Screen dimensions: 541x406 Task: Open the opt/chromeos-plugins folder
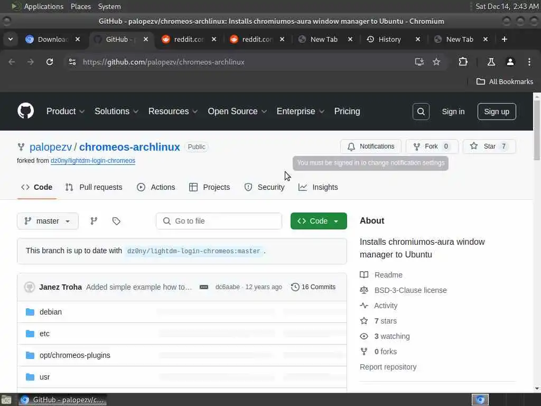[75, 356]
